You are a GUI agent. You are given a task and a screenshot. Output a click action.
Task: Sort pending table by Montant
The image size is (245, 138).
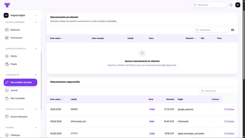point(191,38)
